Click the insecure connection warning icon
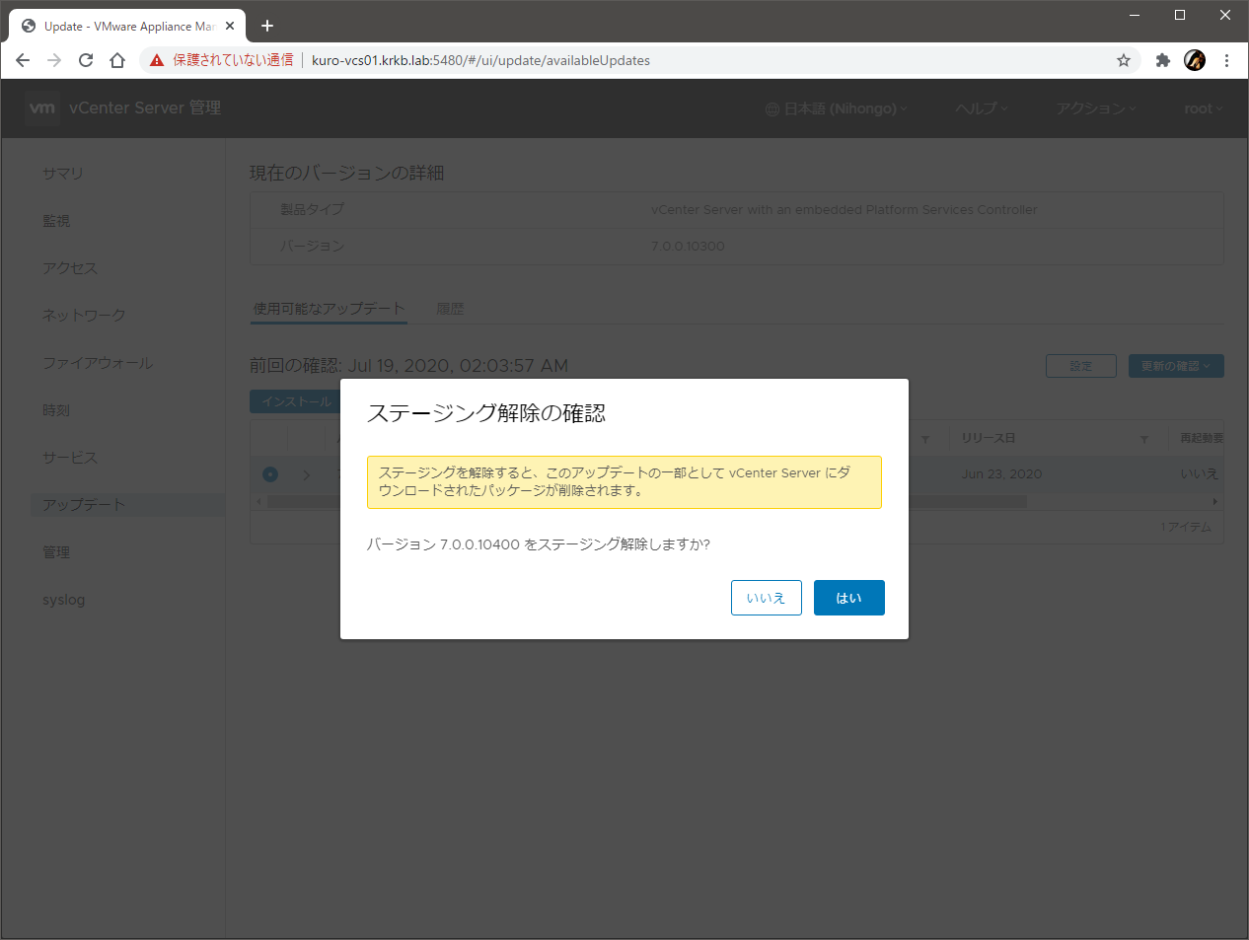This screenshot has height=940, width=1249. coord(157,60)
